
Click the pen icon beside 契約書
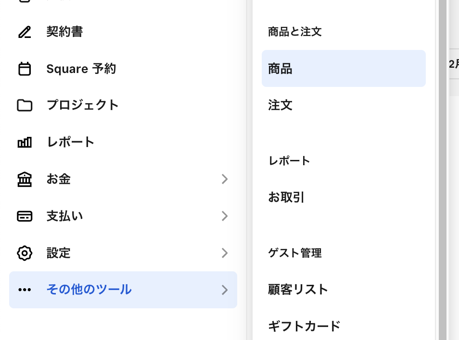[x=25, y=32]
